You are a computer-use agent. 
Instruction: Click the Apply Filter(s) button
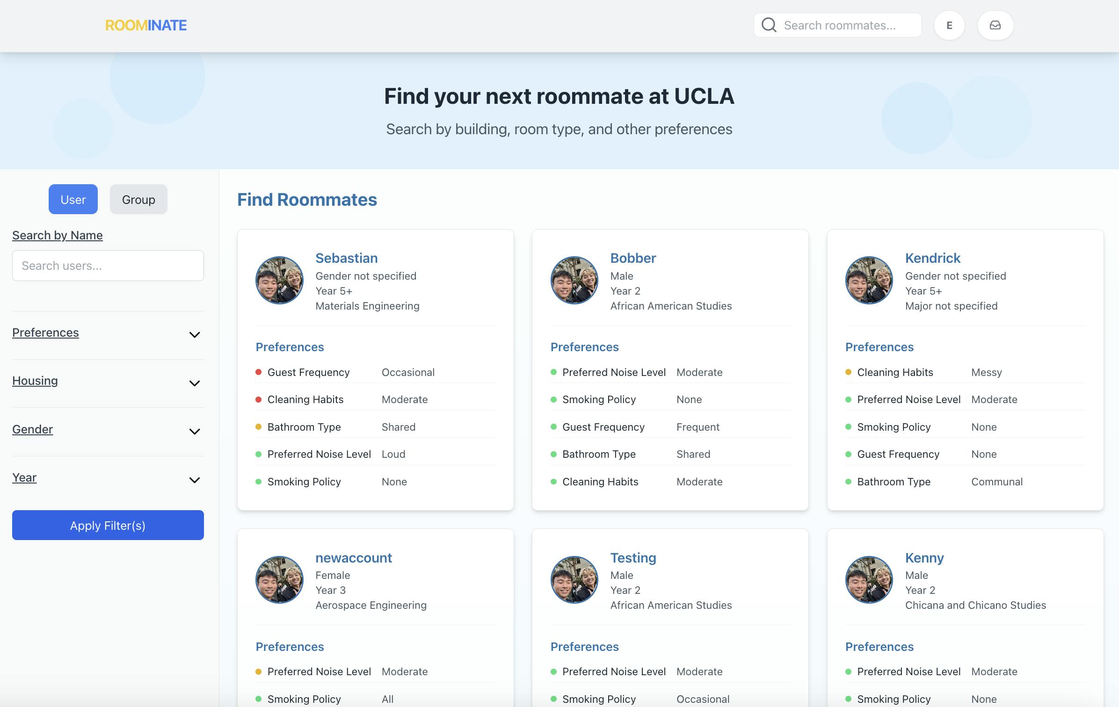coord(108,525)
